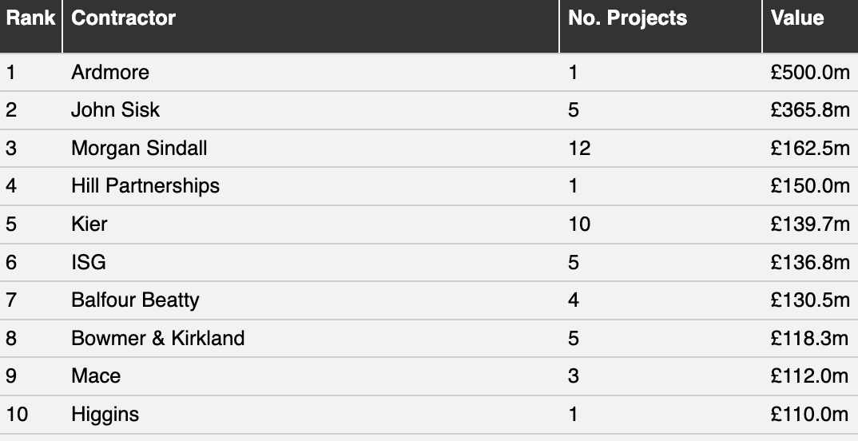Select the £365.8m value for John Sisk
The height and width of the screenshot is (441, 858).
[x=810, y=110]
